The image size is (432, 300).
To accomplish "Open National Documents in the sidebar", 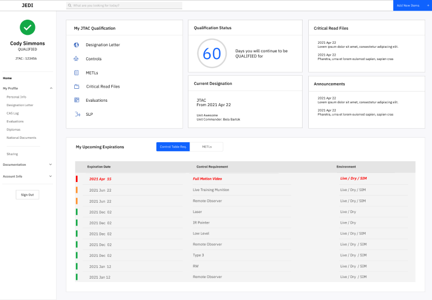I will coord(21,138).
